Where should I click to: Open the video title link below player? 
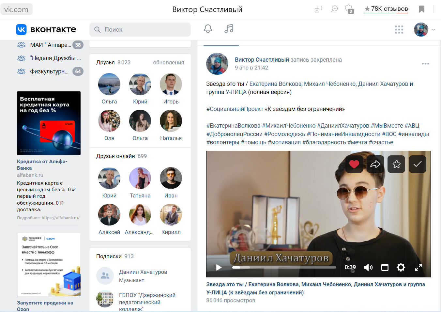pos(316,289)
